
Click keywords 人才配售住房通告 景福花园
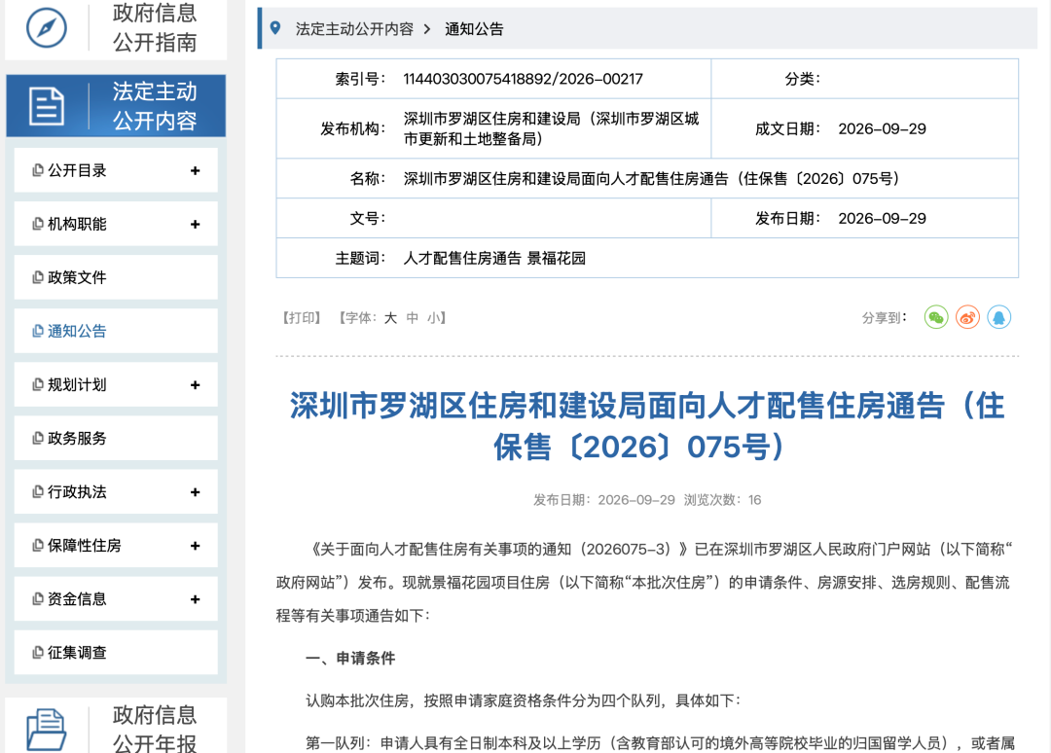494,258
